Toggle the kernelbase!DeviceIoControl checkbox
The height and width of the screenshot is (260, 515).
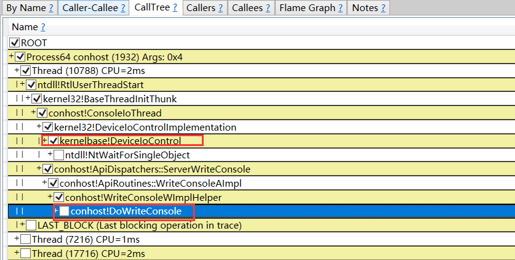click(54, 141)
